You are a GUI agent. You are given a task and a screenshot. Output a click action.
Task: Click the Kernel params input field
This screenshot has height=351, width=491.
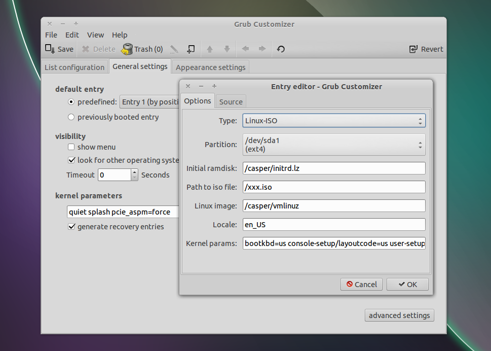coord(334,243)
